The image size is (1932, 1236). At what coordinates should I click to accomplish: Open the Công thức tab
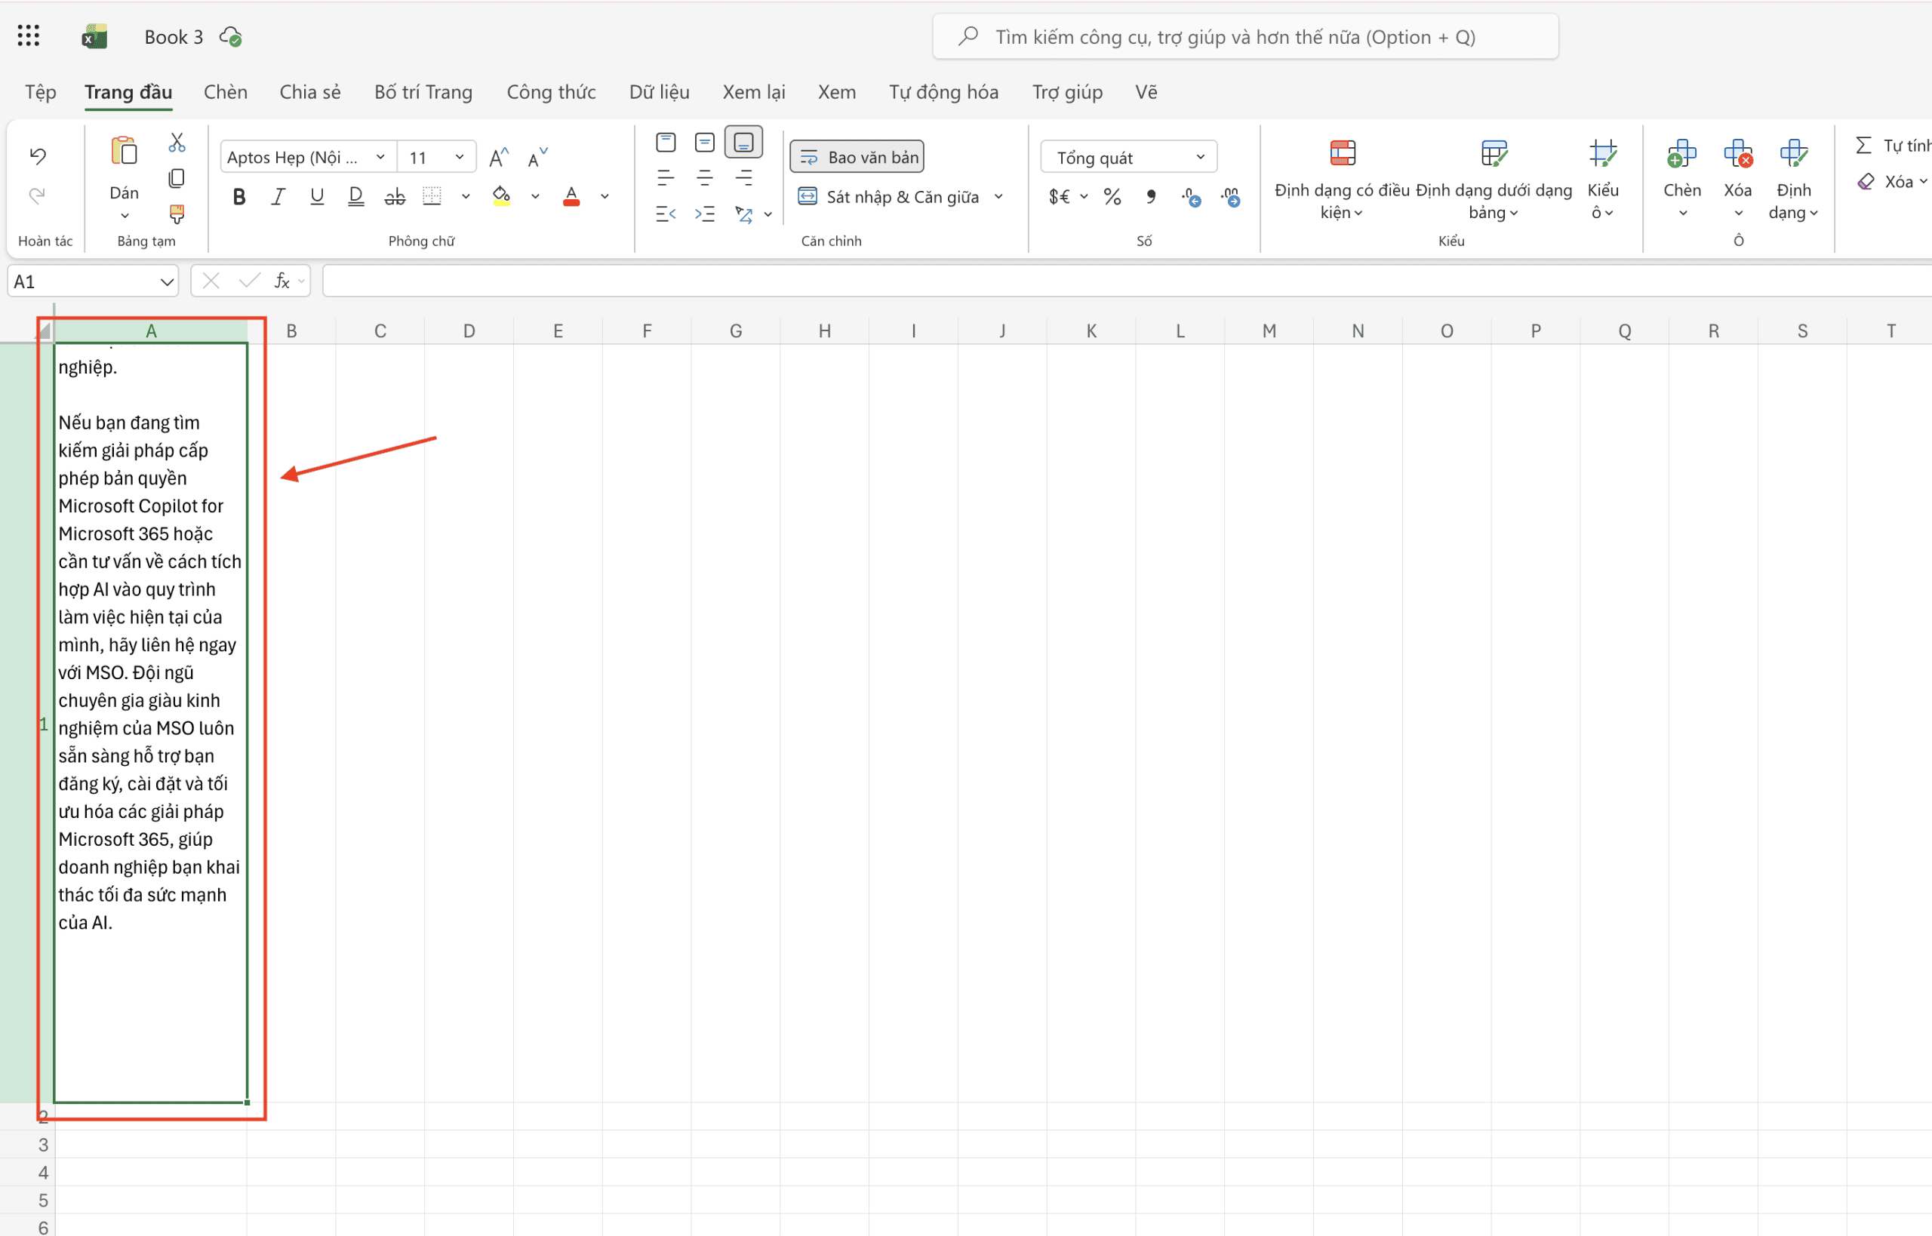551,92
